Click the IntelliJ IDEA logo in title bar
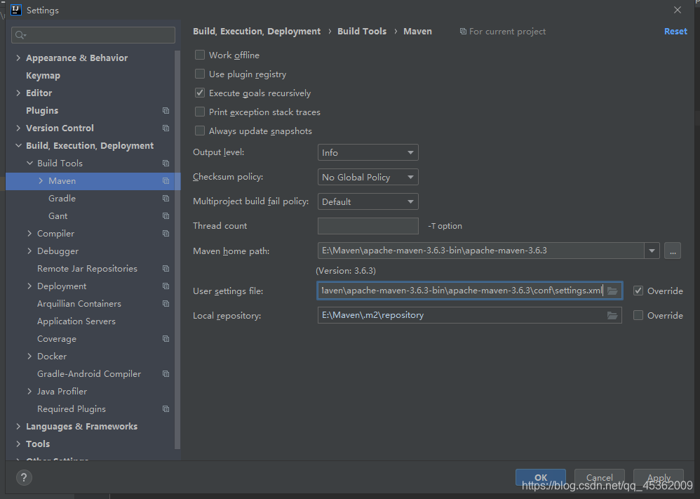700x499 pixels. (x=16, y=10)
